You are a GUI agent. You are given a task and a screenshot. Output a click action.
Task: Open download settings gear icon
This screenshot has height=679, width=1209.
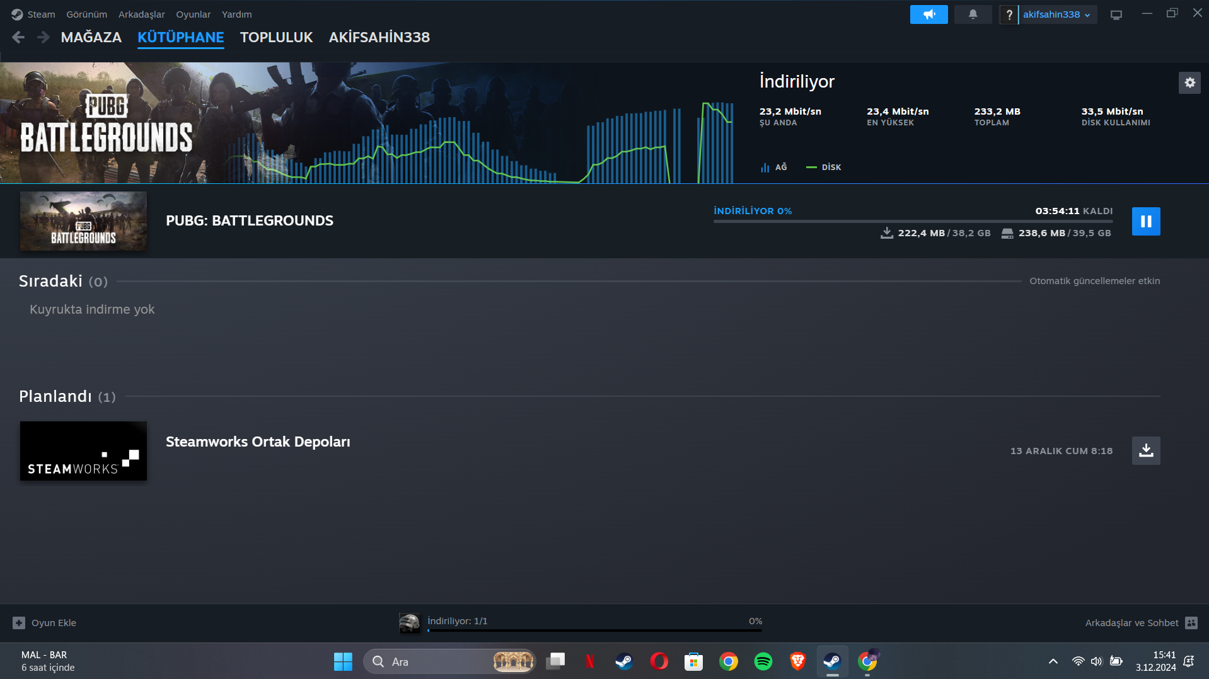click(1189, 83)
